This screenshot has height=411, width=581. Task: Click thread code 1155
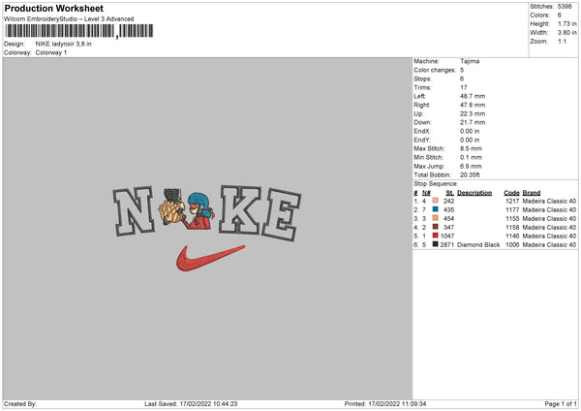click(512, 218)
